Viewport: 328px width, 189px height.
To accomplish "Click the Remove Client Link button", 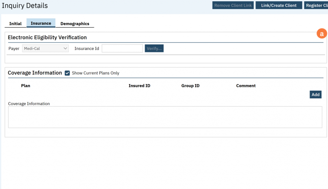I will pyautogui.click(x=233, y=5).
